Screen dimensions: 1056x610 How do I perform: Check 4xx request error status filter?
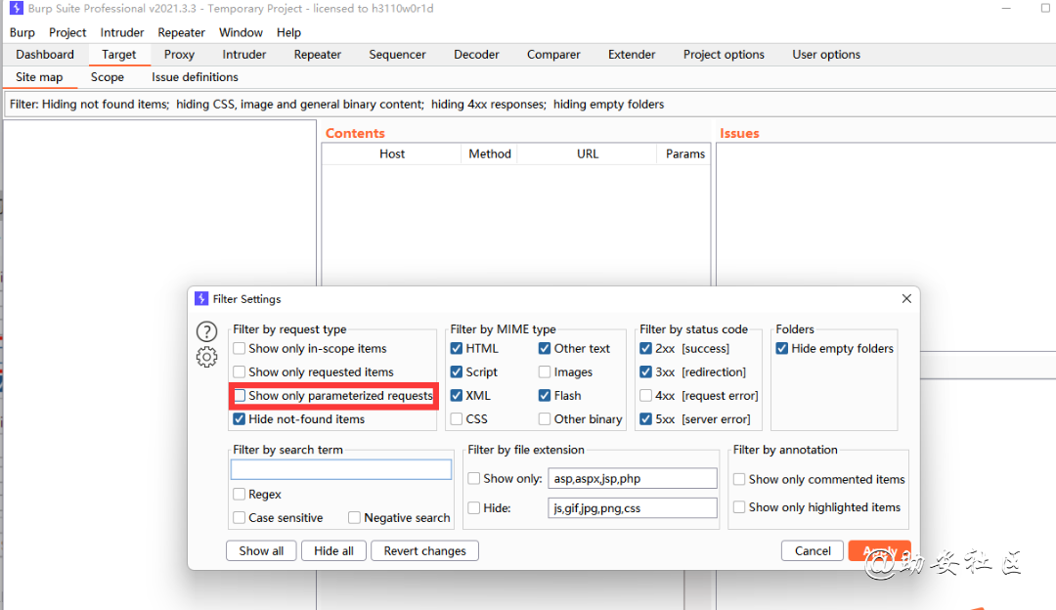click(x=646, y=395)
